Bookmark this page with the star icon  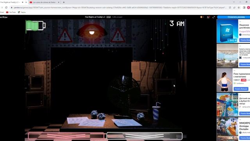tap(239, 7)
